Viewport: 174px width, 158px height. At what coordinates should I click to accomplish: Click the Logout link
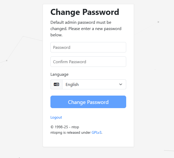coord(56,117)
